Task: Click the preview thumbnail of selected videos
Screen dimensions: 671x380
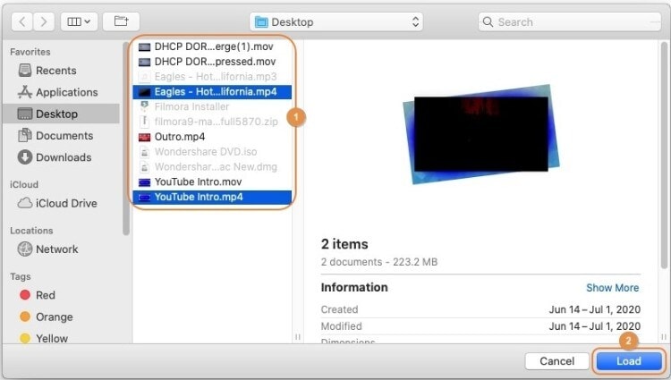Action: [x=481, y=134]
